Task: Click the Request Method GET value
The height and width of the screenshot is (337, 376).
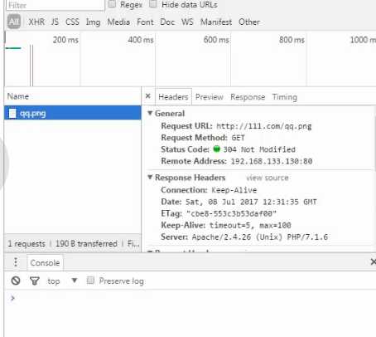Action: (238, 138)
